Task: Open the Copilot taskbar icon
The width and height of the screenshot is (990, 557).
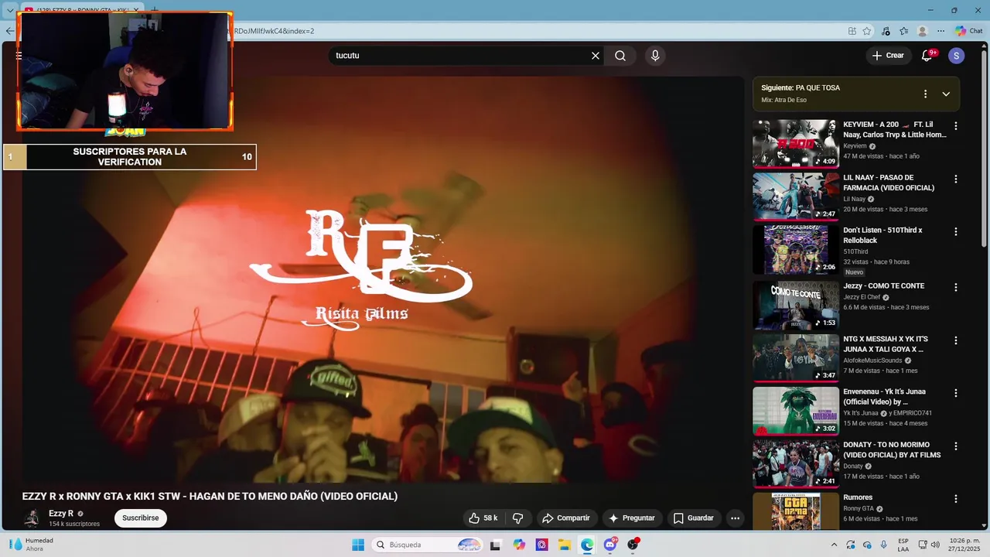Action: click(x=519, y=545)
